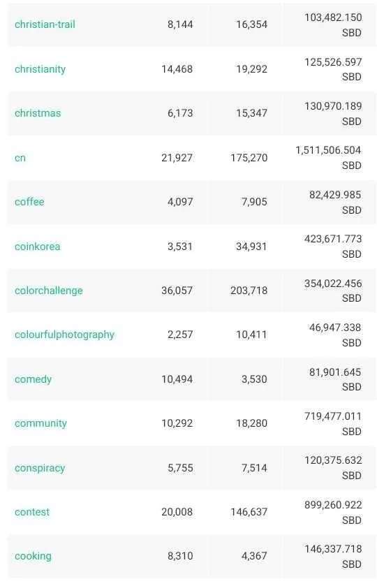This screenshot has width=377, height=586.
Task: Select the 10,494 value in comedy row
Action: [x=177, y=379]
